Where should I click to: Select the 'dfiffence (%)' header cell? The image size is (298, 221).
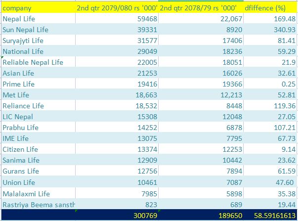click(270, 8)
